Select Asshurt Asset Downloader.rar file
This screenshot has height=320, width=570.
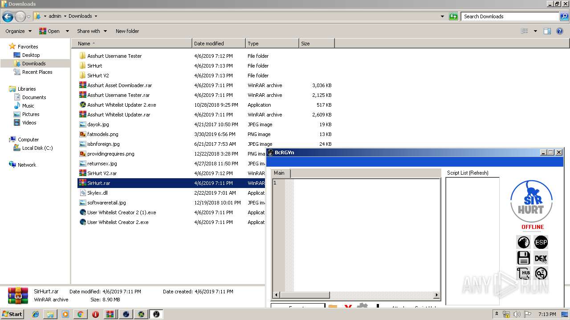point(119,85)
